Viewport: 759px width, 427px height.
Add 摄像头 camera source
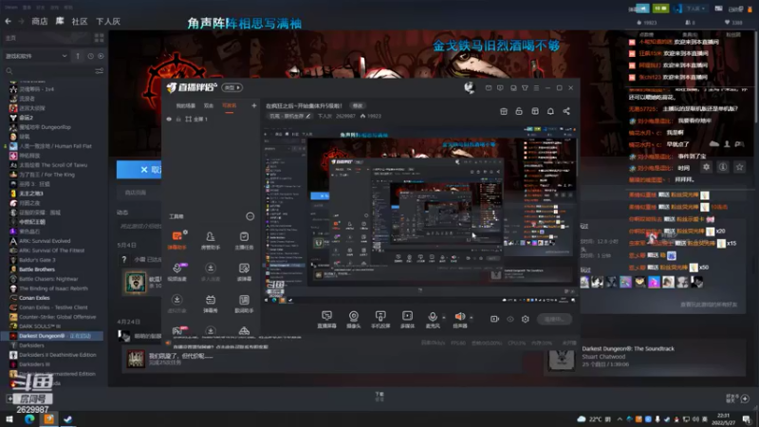pyautogui.click(x=354, y=320)
